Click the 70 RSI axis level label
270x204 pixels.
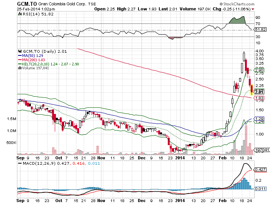(x=258, y=24)
